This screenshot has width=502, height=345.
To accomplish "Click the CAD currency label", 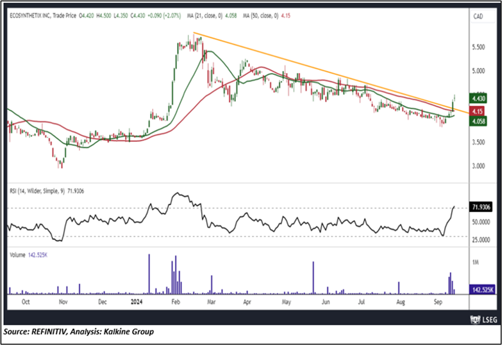I will [x=478, y=16].
